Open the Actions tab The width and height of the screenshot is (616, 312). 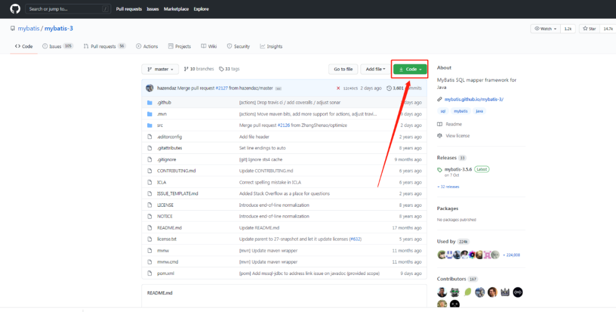pos(147,46)
